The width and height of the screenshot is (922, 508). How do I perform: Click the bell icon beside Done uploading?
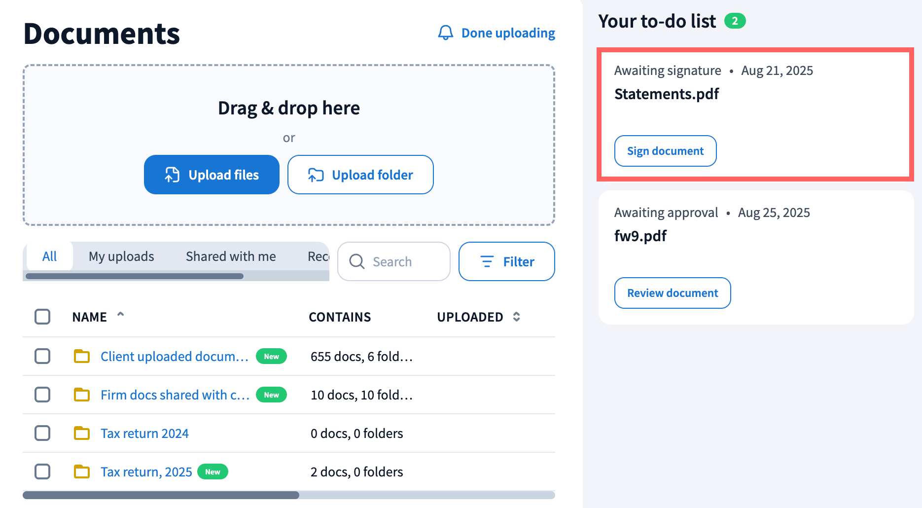coord(445,33)
